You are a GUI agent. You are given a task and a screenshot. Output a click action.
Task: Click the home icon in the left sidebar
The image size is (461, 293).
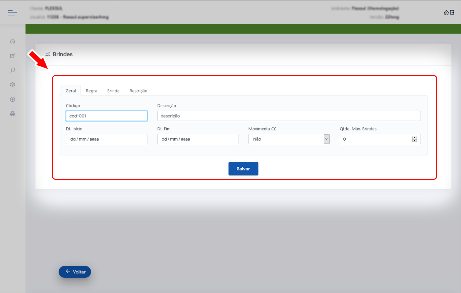coord(12,41)
